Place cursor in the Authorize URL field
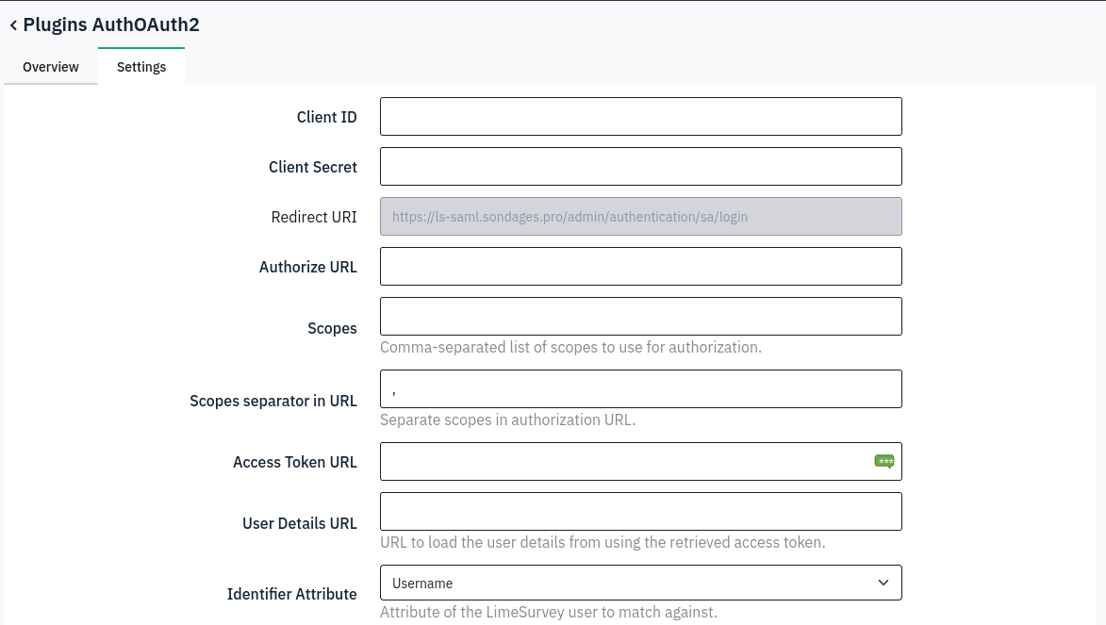The image size is (1106, 625). point(640,266)
